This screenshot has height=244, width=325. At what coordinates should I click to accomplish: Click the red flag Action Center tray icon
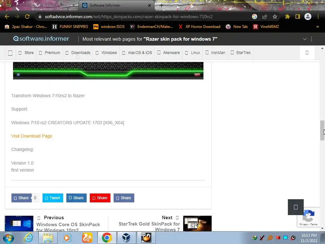[x=278, y=238]
